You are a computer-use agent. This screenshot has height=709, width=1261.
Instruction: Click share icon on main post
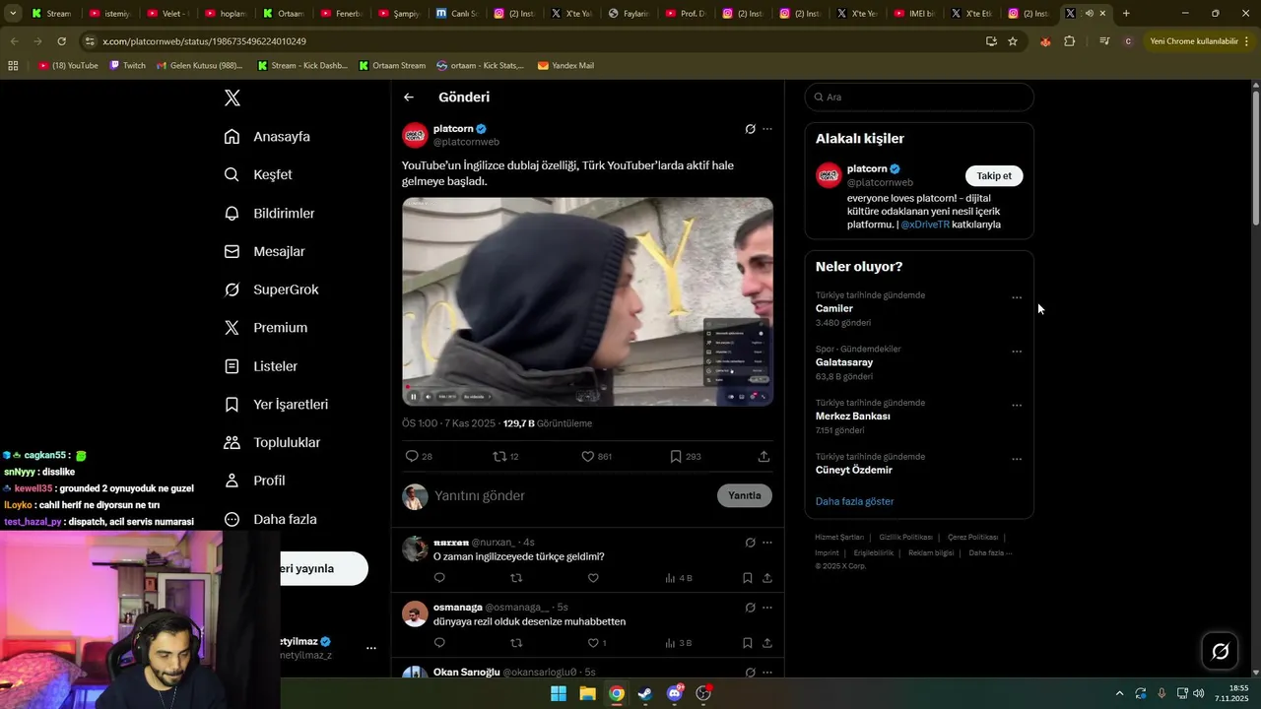tap(763, 456)
